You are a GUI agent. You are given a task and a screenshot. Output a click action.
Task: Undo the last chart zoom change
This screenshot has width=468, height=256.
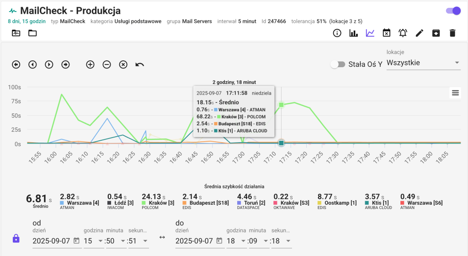click(140, 64)
